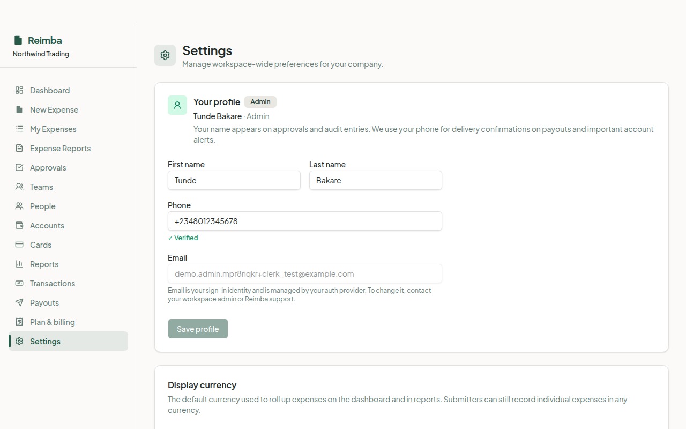Click the Settings page heading
The image size is (686, 429).
[x=207, y=50]
